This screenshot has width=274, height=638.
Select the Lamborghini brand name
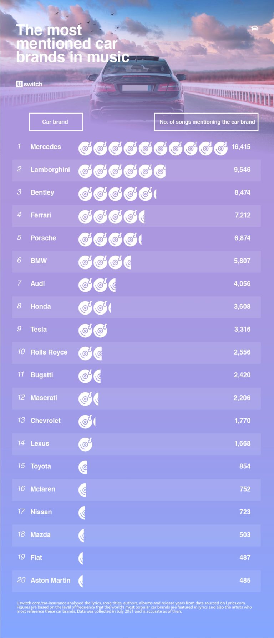(50, 170)
